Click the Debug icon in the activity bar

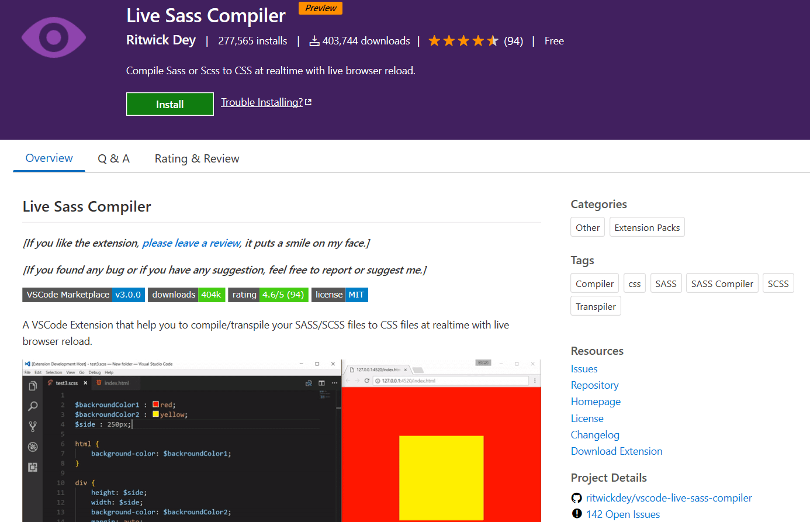click(x=32, y=446)
